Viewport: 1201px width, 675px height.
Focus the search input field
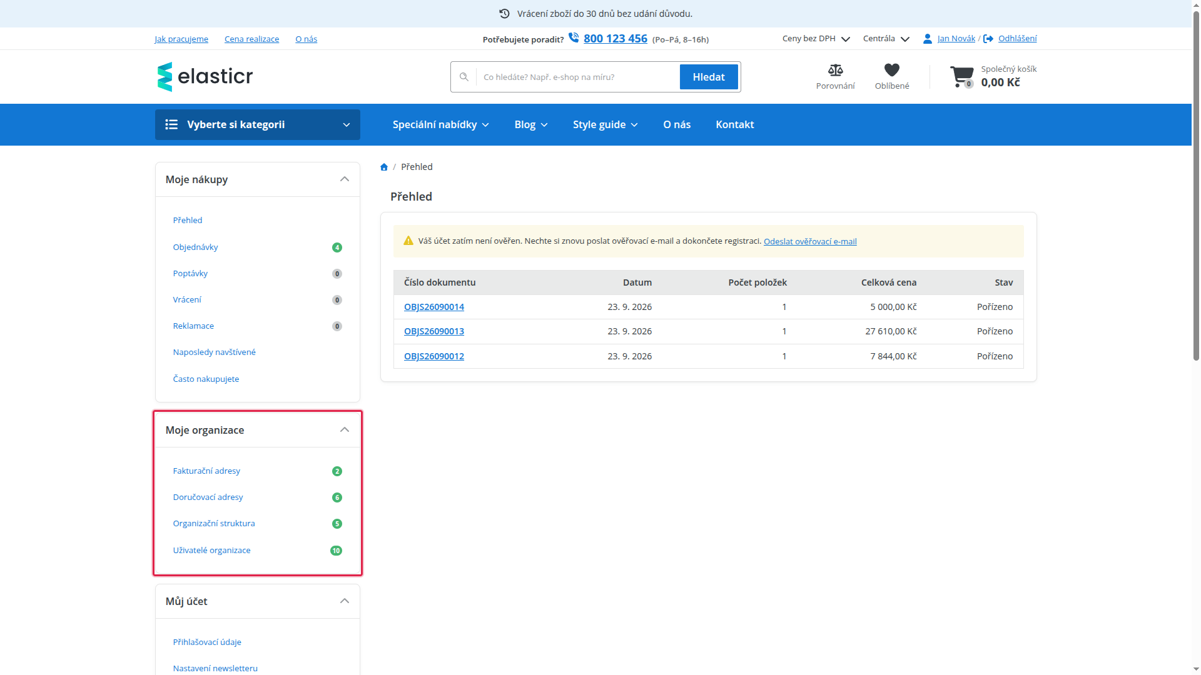(x=578, y=77)
